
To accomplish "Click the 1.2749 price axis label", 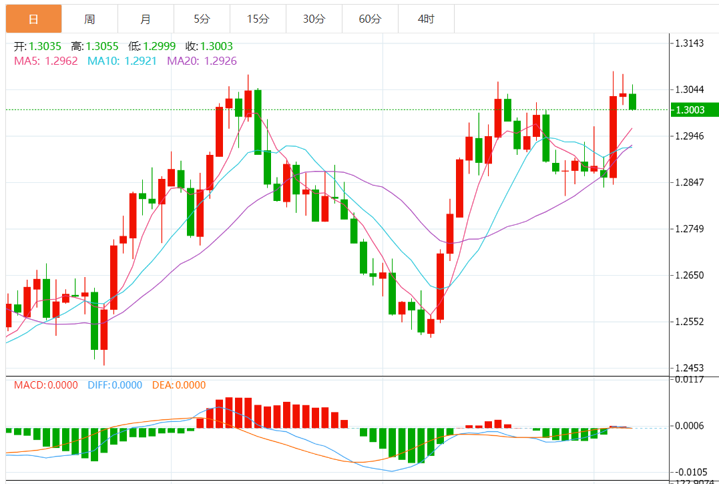I will pyautogui.click(x=690, y=229).
